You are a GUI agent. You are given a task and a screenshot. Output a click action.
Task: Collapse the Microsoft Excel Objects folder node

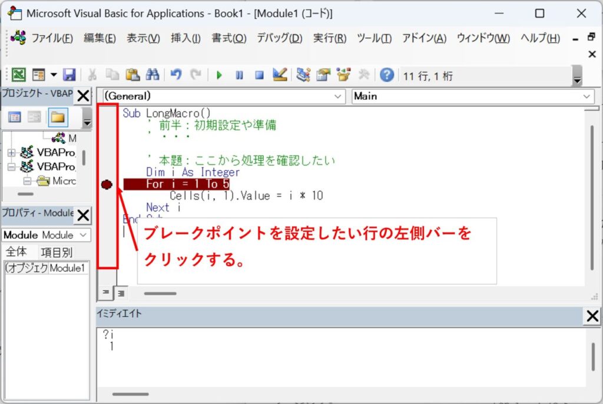click(x=27, y=181)
